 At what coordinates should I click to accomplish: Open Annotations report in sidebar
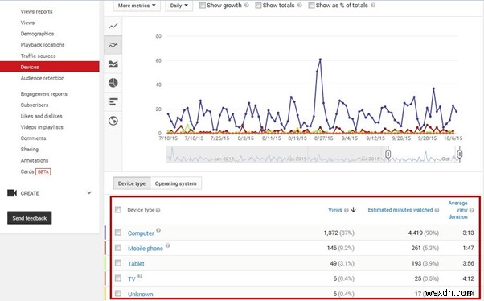point(35,160)
